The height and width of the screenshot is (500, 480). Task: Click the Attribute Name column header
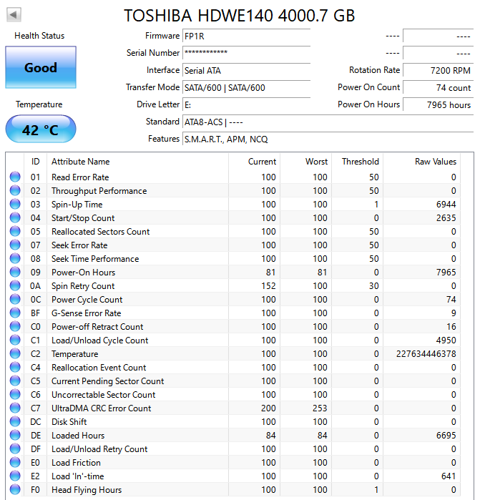click(80, 162)
